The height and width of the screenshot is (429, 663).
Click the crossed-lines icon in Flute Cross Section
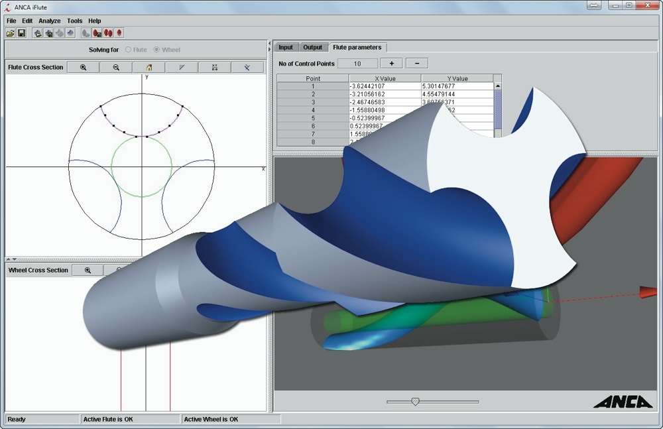pos(247,67)
